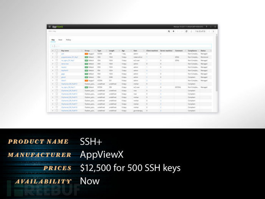Check the row with user malarvizhi.d
Viewport: 265px width, 199px height.
coord(57,57)
